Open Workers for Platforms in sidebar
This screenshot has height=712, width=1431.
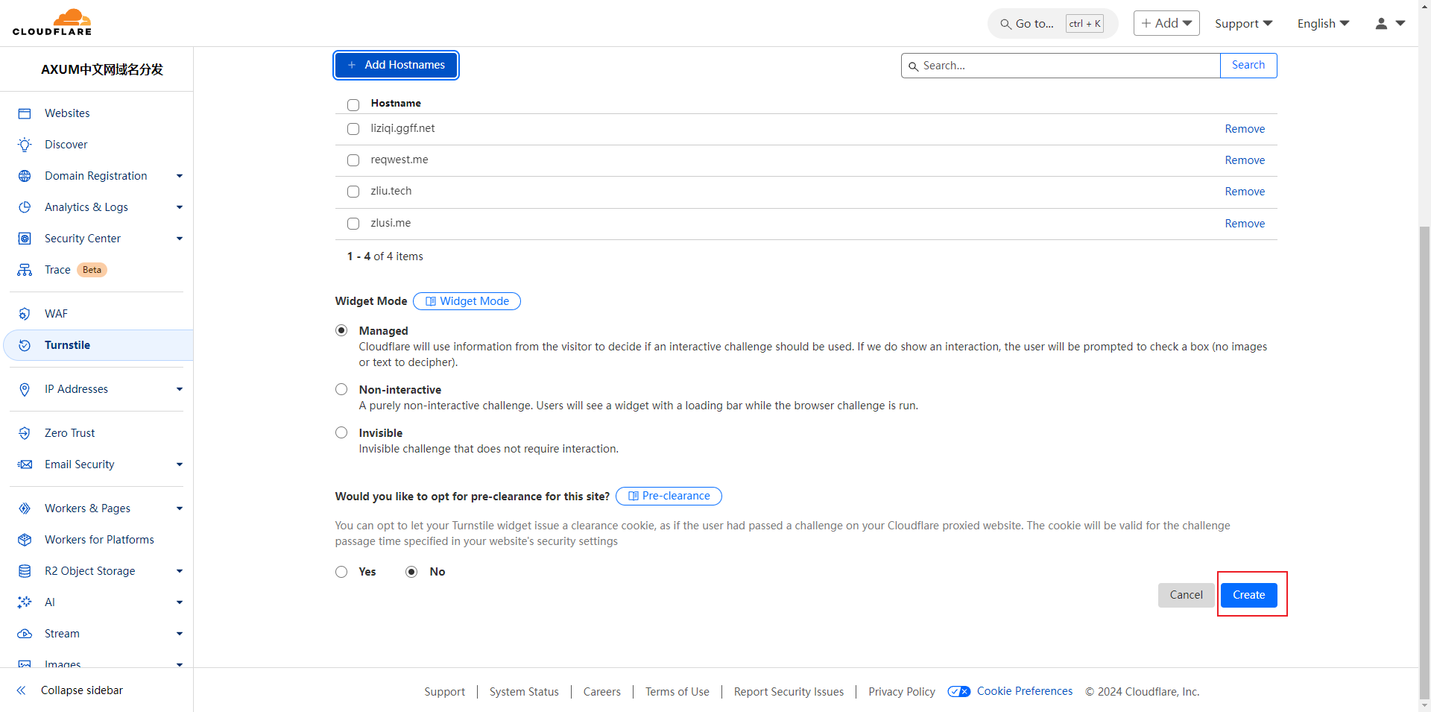pos(98,540)
